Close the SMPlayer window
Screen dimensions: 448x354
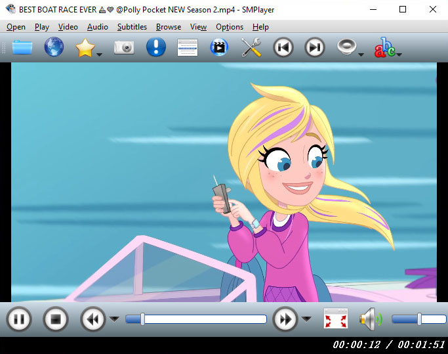coord(432,9)
